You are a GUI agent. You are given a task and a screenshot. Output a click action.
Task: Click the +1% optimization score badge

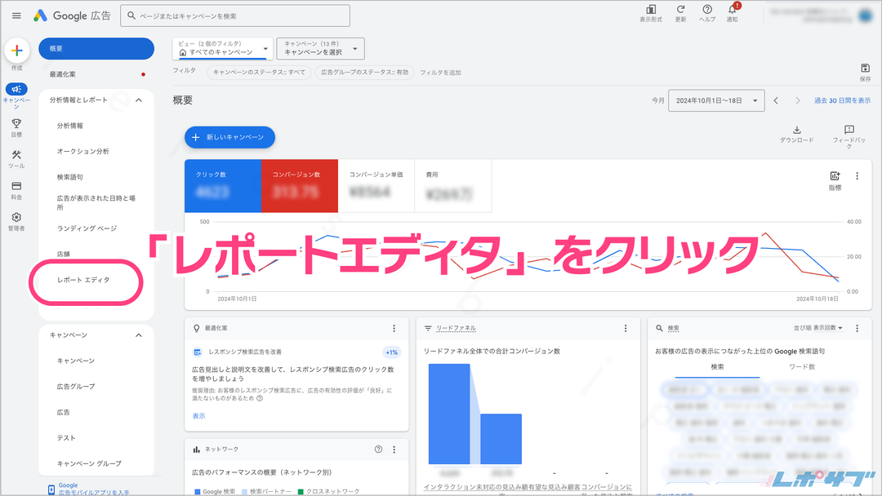pos(391,352)
